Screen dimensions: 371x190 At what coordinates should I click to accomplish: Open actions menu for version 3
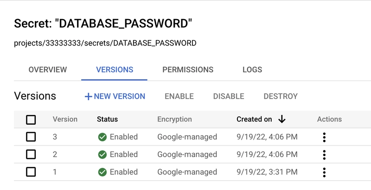tap(324, 137)
